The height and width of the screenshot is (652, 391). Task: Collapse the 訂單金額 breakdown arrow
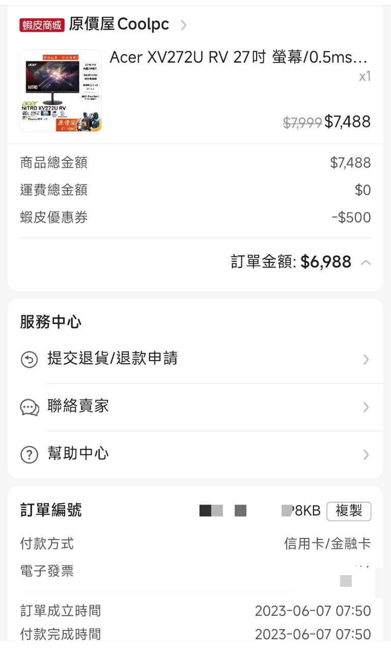[365, 262]
